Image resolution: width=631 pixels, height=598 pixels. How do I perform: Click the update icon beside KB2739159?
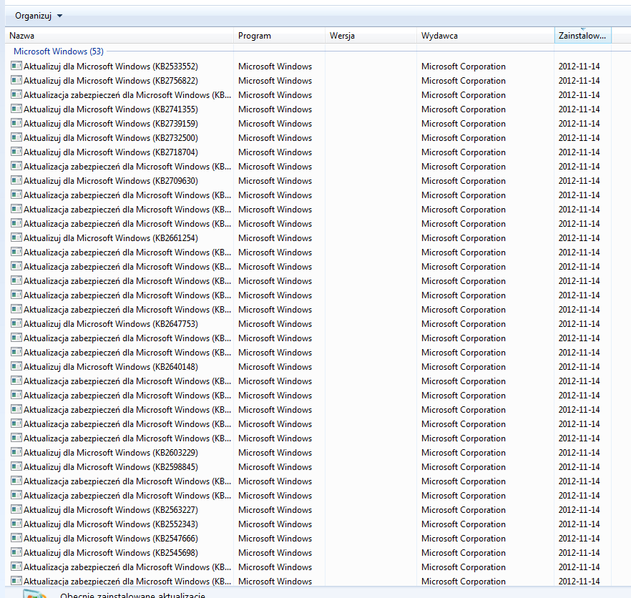(x=16, y=124)
